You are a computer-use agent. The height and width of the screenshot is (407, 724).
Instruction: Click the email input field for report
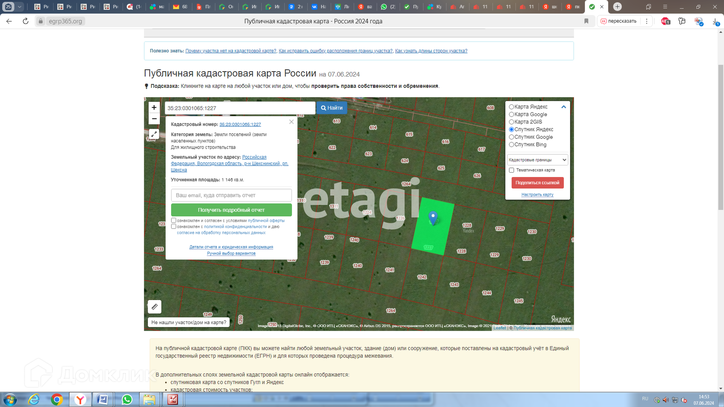point(231,195)
